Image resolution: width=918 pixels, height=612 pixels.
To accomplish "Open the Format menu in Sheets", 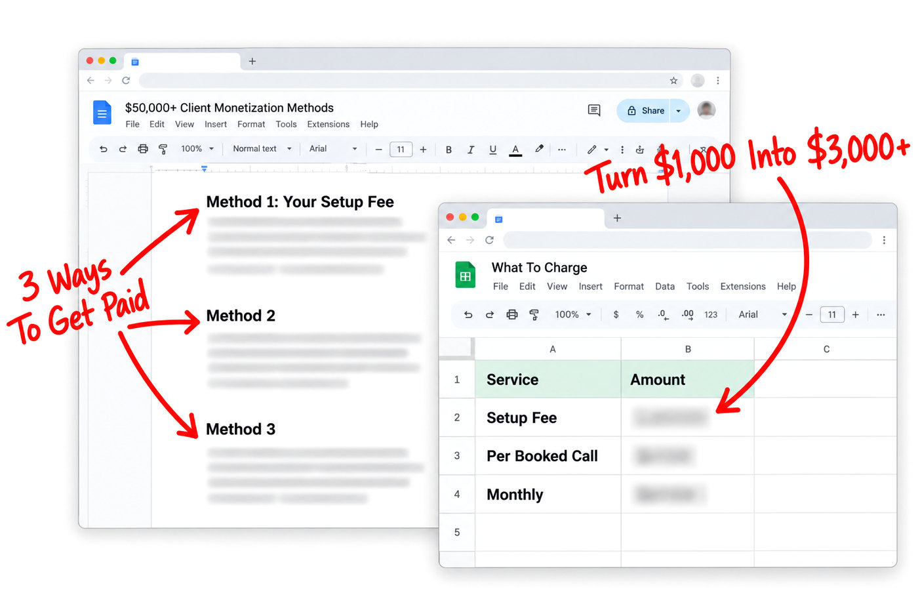I will [x=629, y=287].
